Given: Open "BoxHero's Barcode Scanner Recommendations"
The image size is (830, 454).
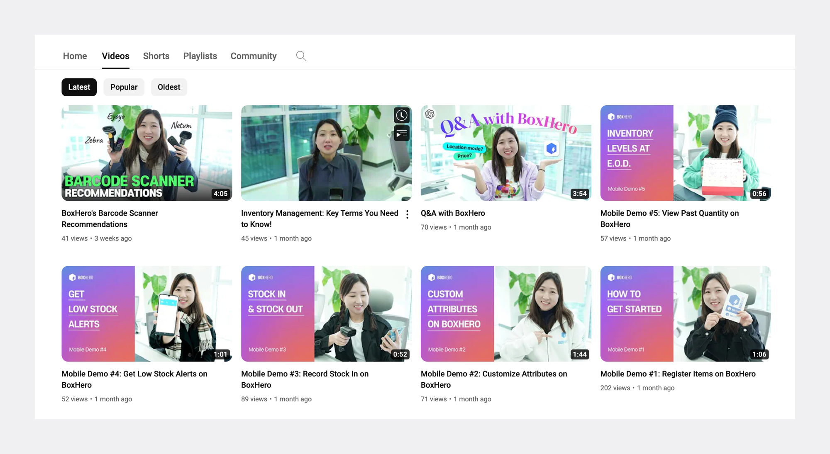Looking at the screenshot, I should tap(110, 219).
